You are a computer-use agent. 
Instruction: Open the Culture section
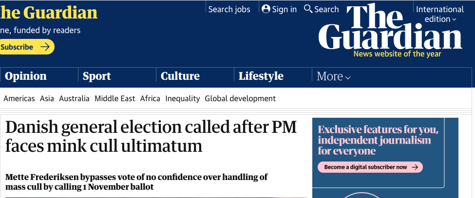tap(180, 76)
